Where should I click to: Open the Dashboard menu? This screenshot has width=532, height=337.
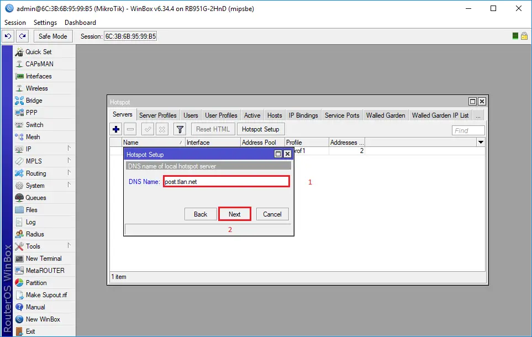point(81,23)
